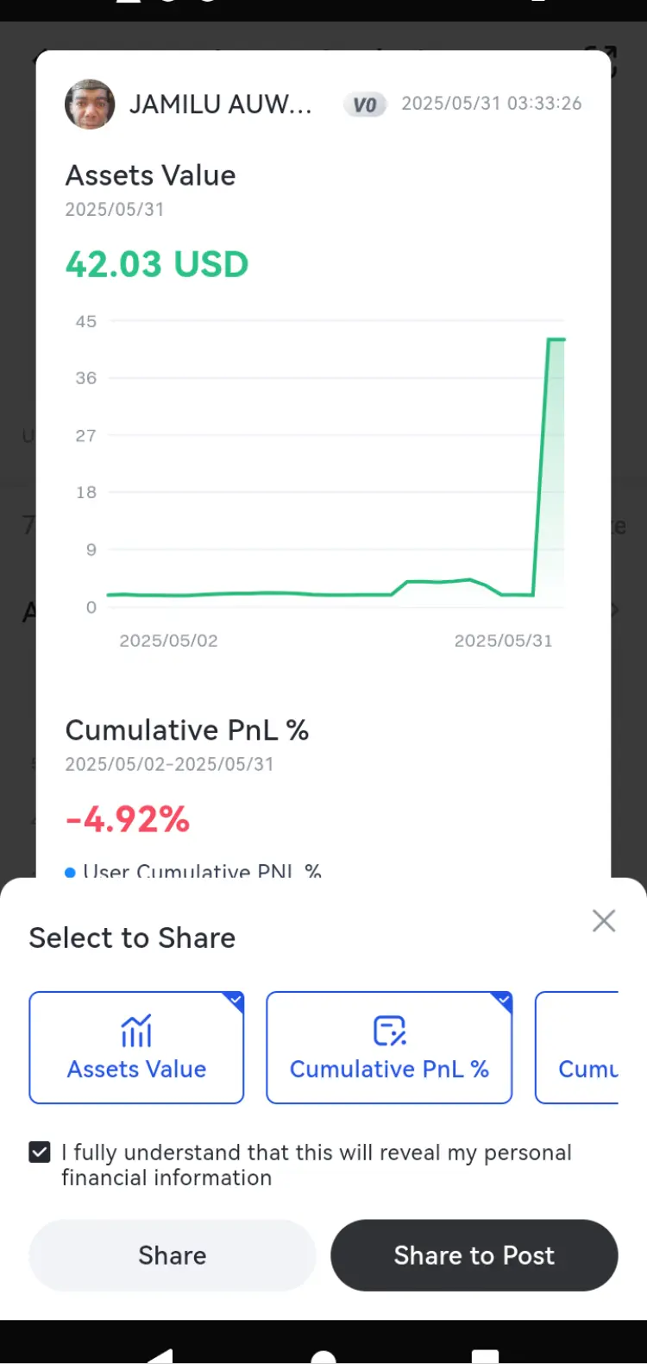Image resolution: width=647 pixels, height=1364 pixels.
Task: Toggle the partially visible Cumu share option
Action: coord(577,1047)
